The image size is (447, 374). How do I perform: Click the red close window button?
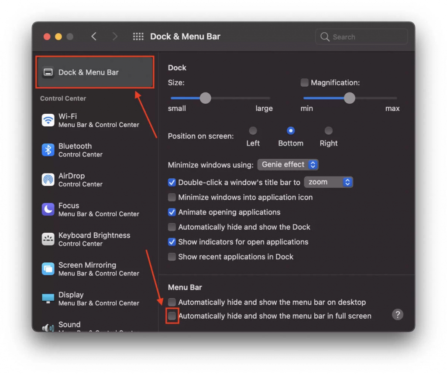47,37
